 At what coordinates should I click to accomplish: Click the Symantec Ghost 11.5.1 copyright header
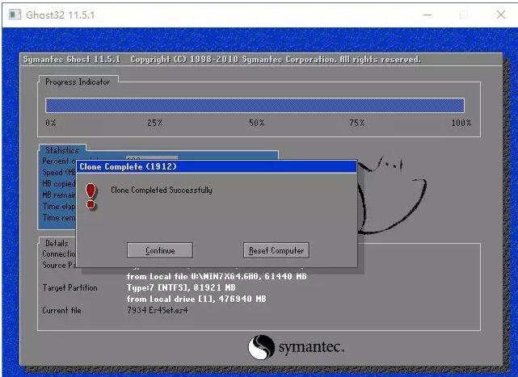click(221, 60)
